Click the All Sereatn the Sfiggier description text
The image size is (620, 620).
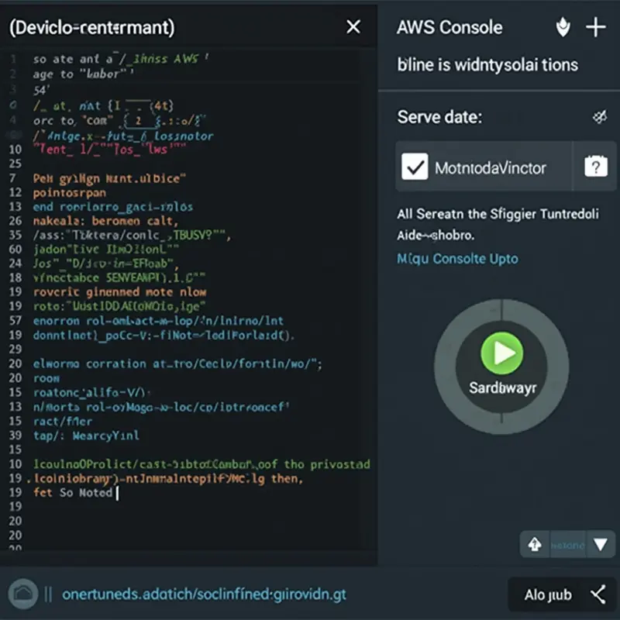click(x=498, y=224)
